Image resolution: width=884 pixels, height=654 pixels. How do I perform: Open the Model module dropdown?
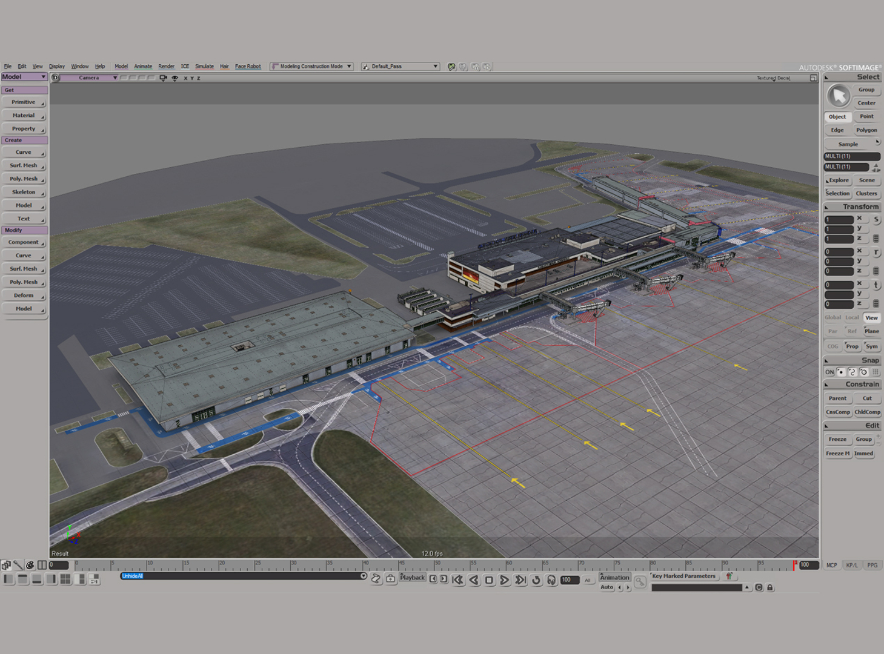(24, 77)
